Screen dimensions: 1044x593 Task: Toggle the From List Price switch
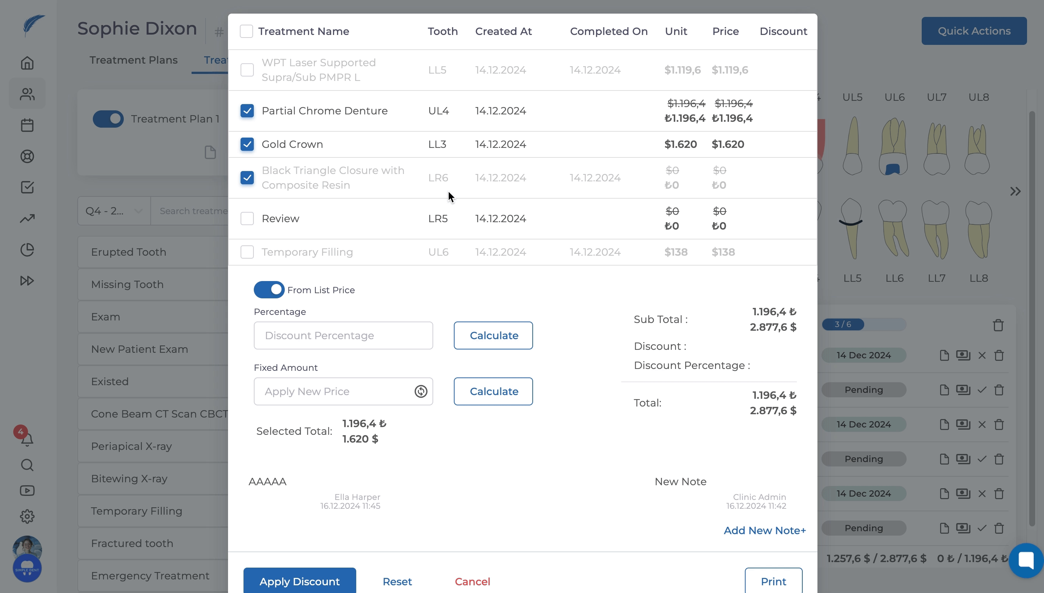(x=269, y=290)
